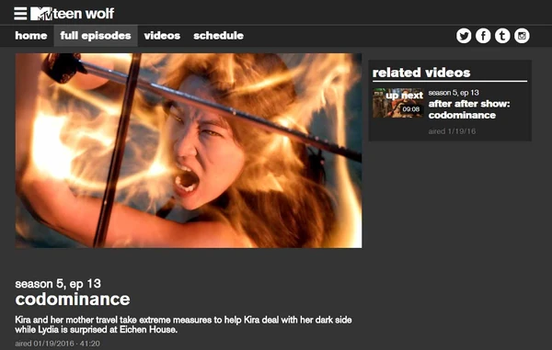
Task: Click the 'related videos' heading
Action: point(421,73)
